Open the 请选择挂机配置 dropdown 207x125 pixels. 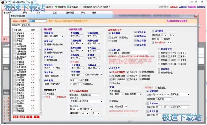(x=37, y=20)
